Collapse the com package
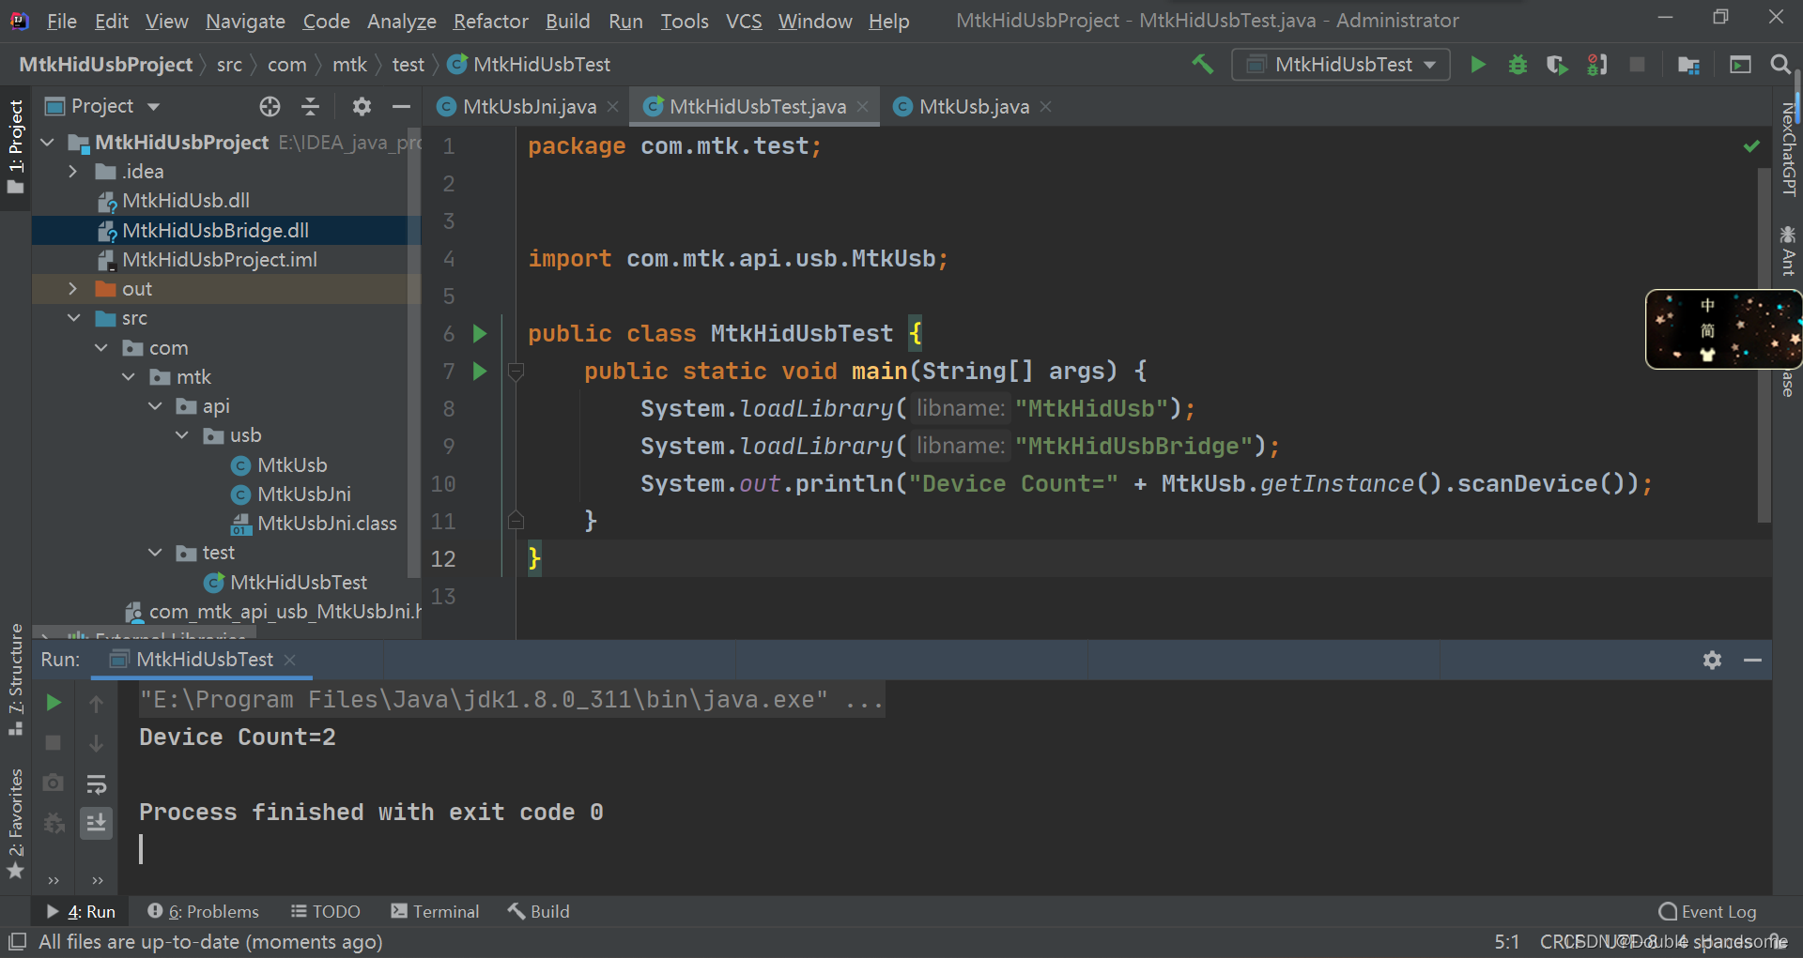 pyautogui.click(x=100, y=348)
